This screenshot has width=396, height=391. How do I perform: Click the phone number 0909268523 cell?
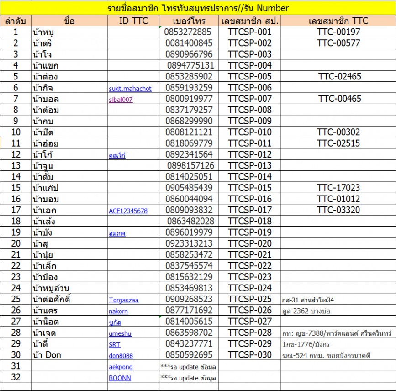tap(189, 300)
